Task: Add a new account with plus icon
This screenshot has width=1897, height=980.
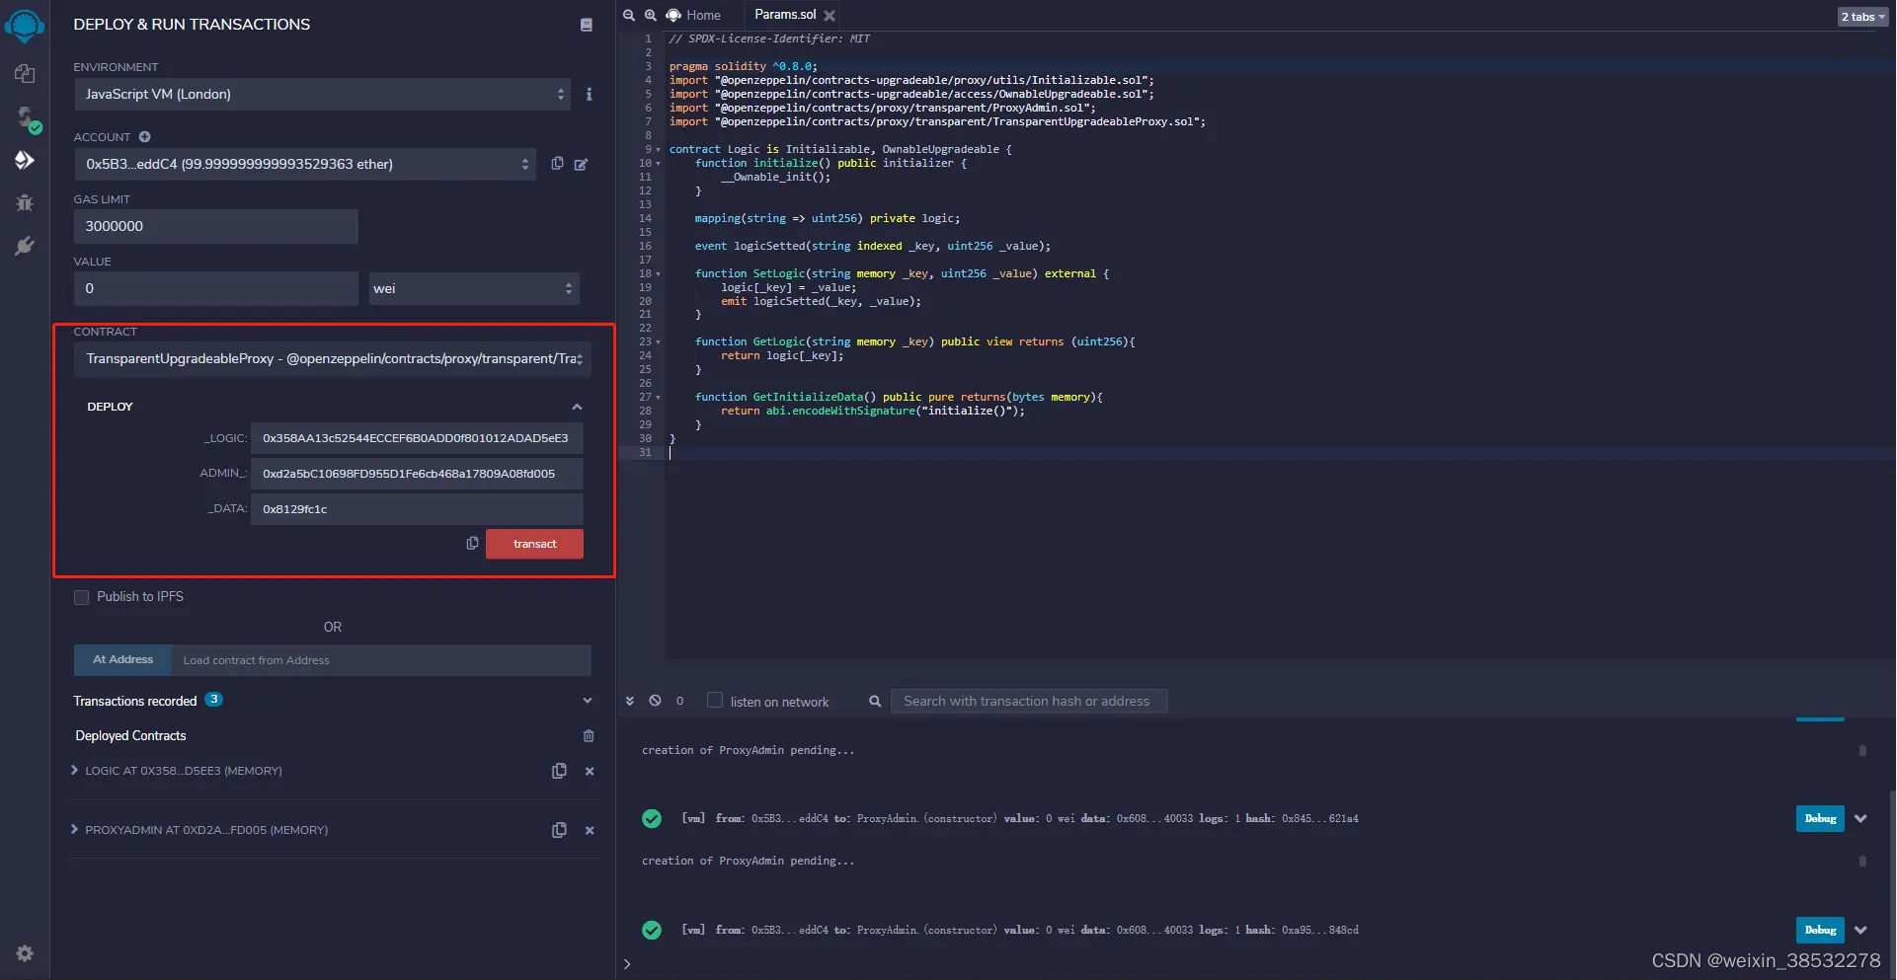Action: click(144, 137)
